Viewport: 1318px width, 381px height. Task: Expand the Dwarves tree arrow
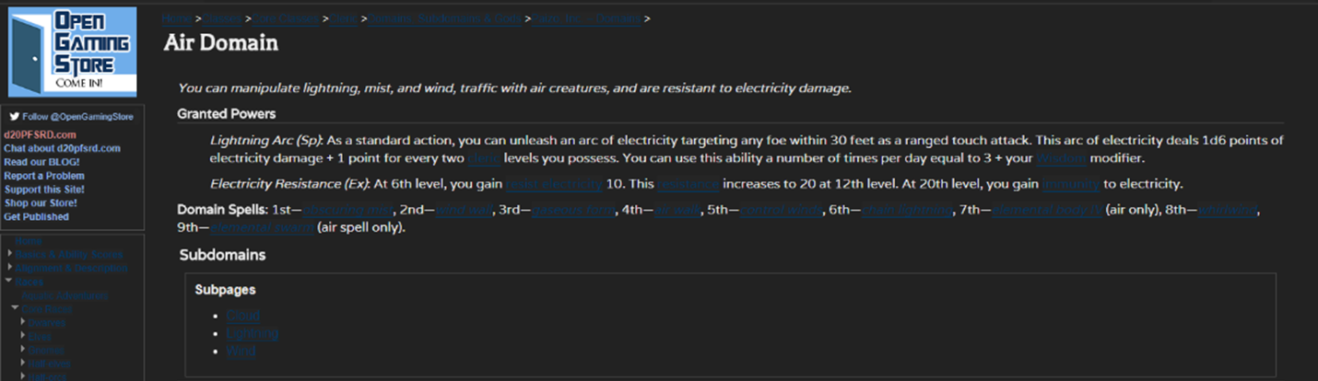(22, 323)
